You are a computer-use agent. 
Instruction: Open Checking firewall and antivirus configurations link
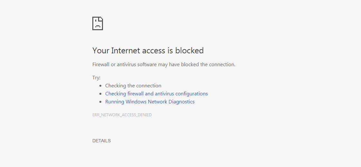coord(156,94)
